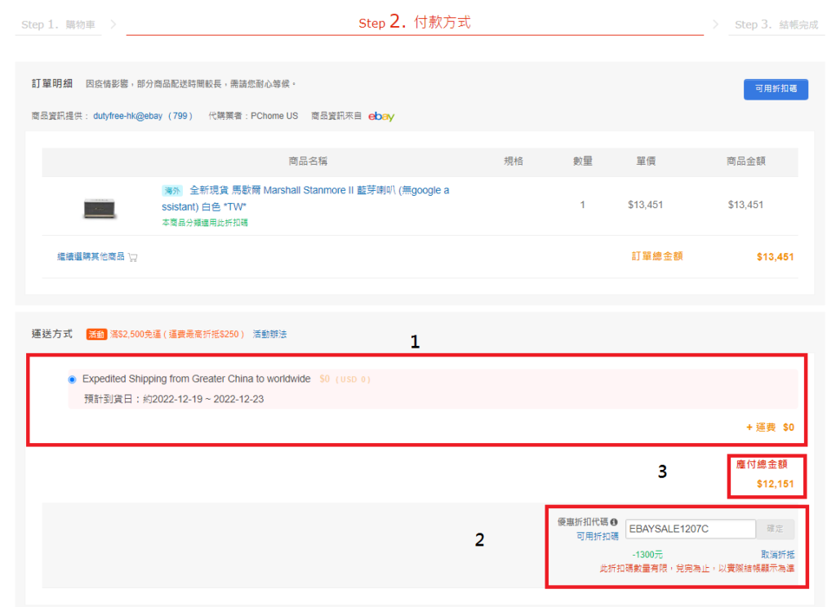Click the orange 活動 badge
The width and height of the screenshot is (836, 607).
click(96, 335)
